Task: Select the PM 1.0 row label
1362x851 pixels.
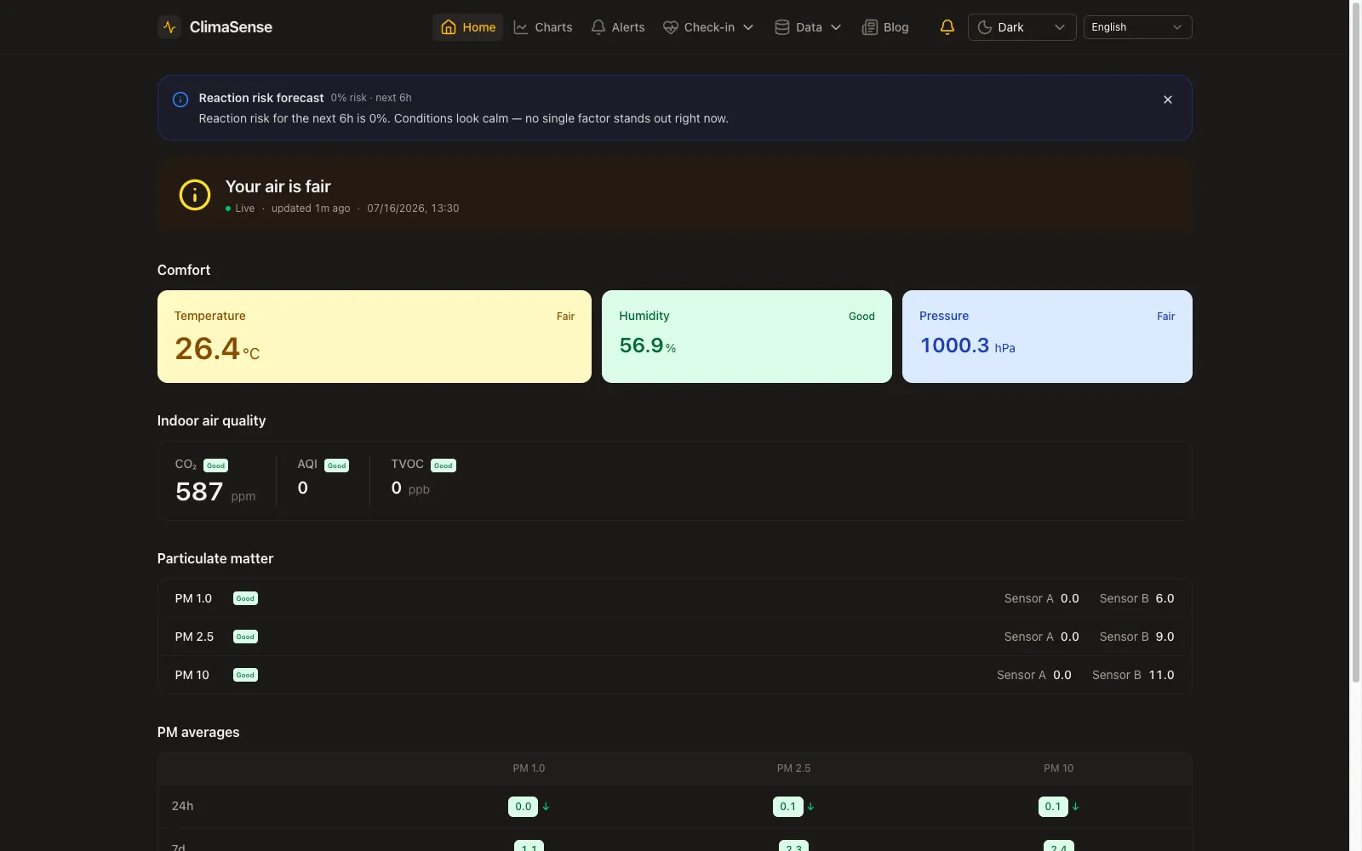Action: (193, 598)
